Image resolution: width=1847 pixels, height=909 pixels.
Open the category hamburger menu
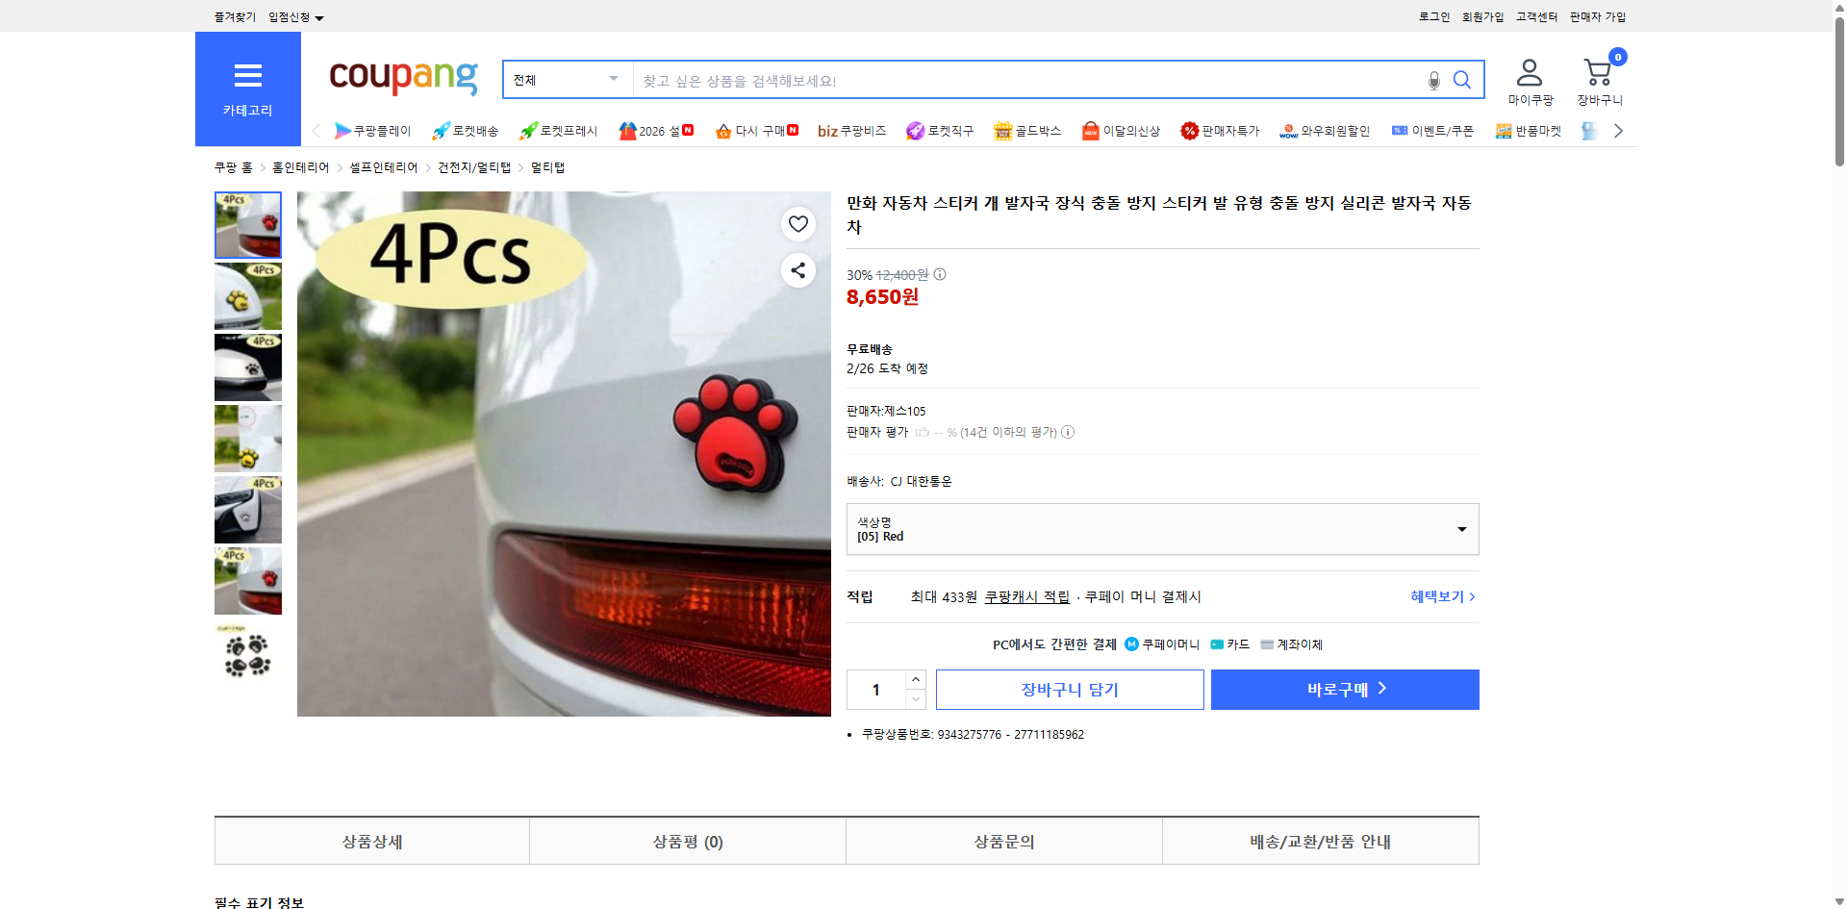[247, 76]
